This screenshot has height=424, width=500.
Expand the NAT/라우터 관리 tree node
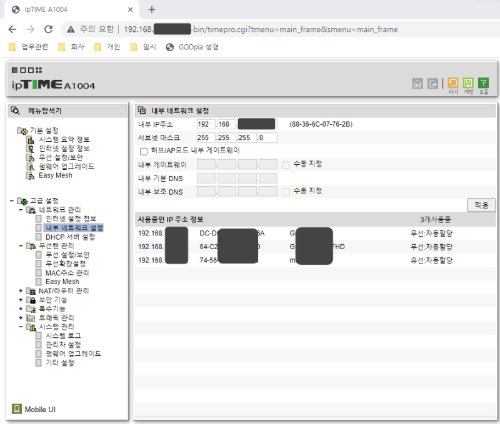point(19,289)
